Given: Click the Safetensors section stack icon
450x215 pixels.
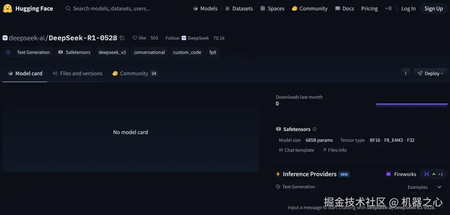Looking at the screenshot, I should click(278, 129).
